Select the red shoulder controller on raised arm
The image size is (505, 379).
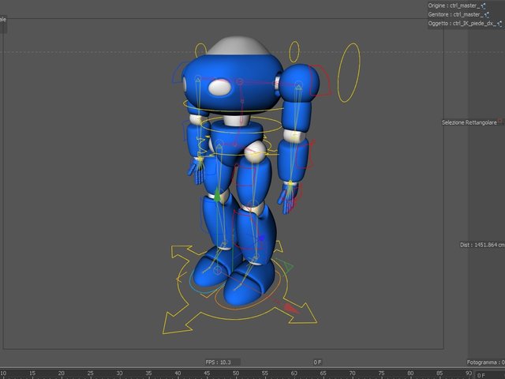(320, 81)
